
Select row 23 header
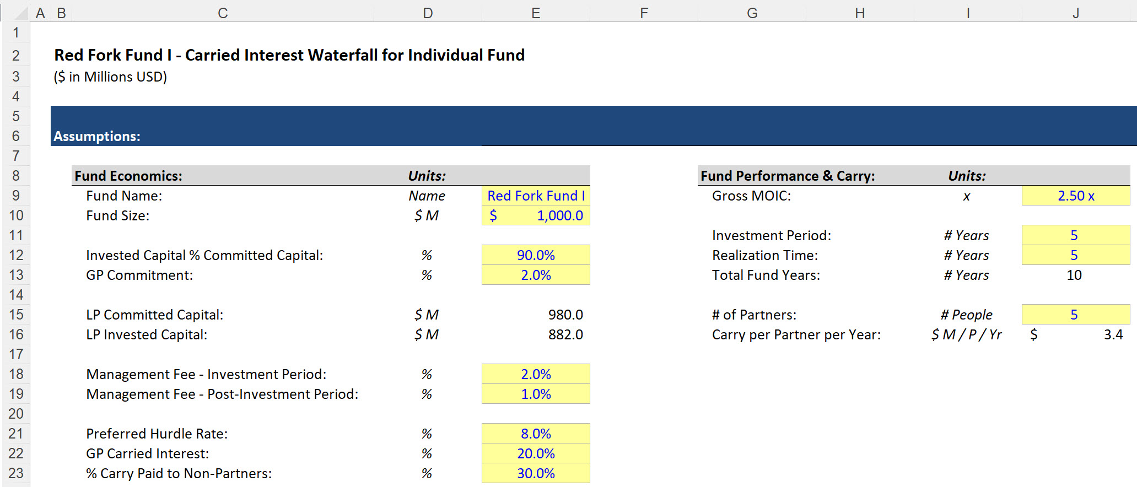(15, 473)
